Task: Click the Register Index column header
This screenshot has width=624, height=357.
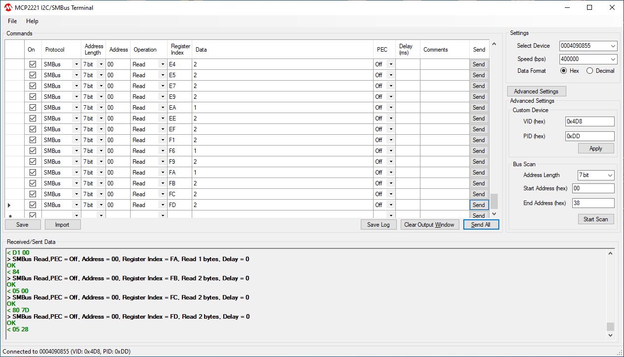Action: [x=179, y=50]
